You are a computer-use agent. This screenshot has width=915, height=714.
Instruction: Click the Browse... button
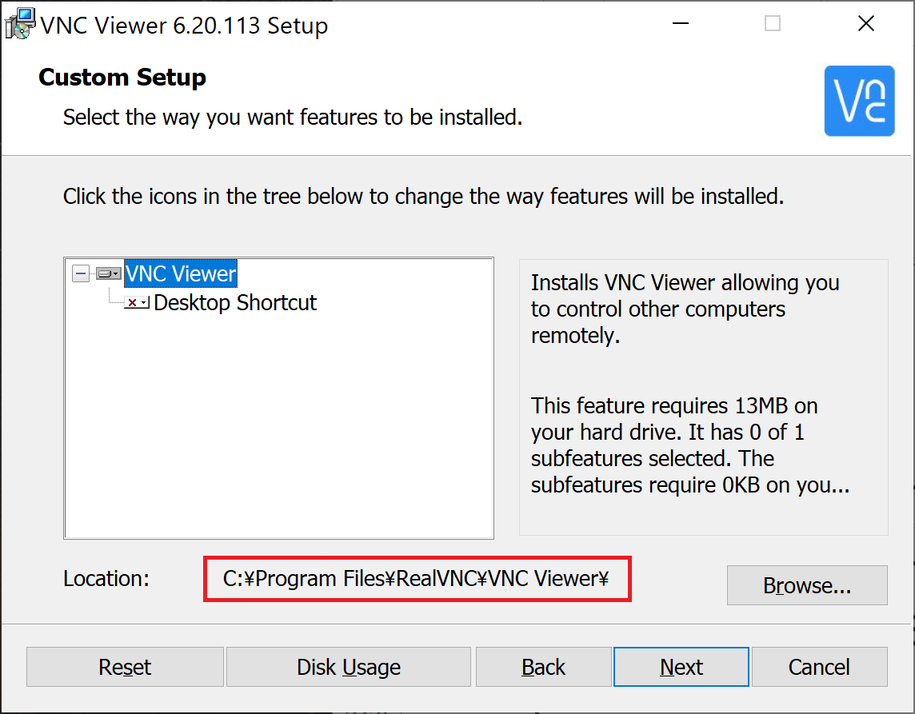pyautogui.click(x=807, y=585)
